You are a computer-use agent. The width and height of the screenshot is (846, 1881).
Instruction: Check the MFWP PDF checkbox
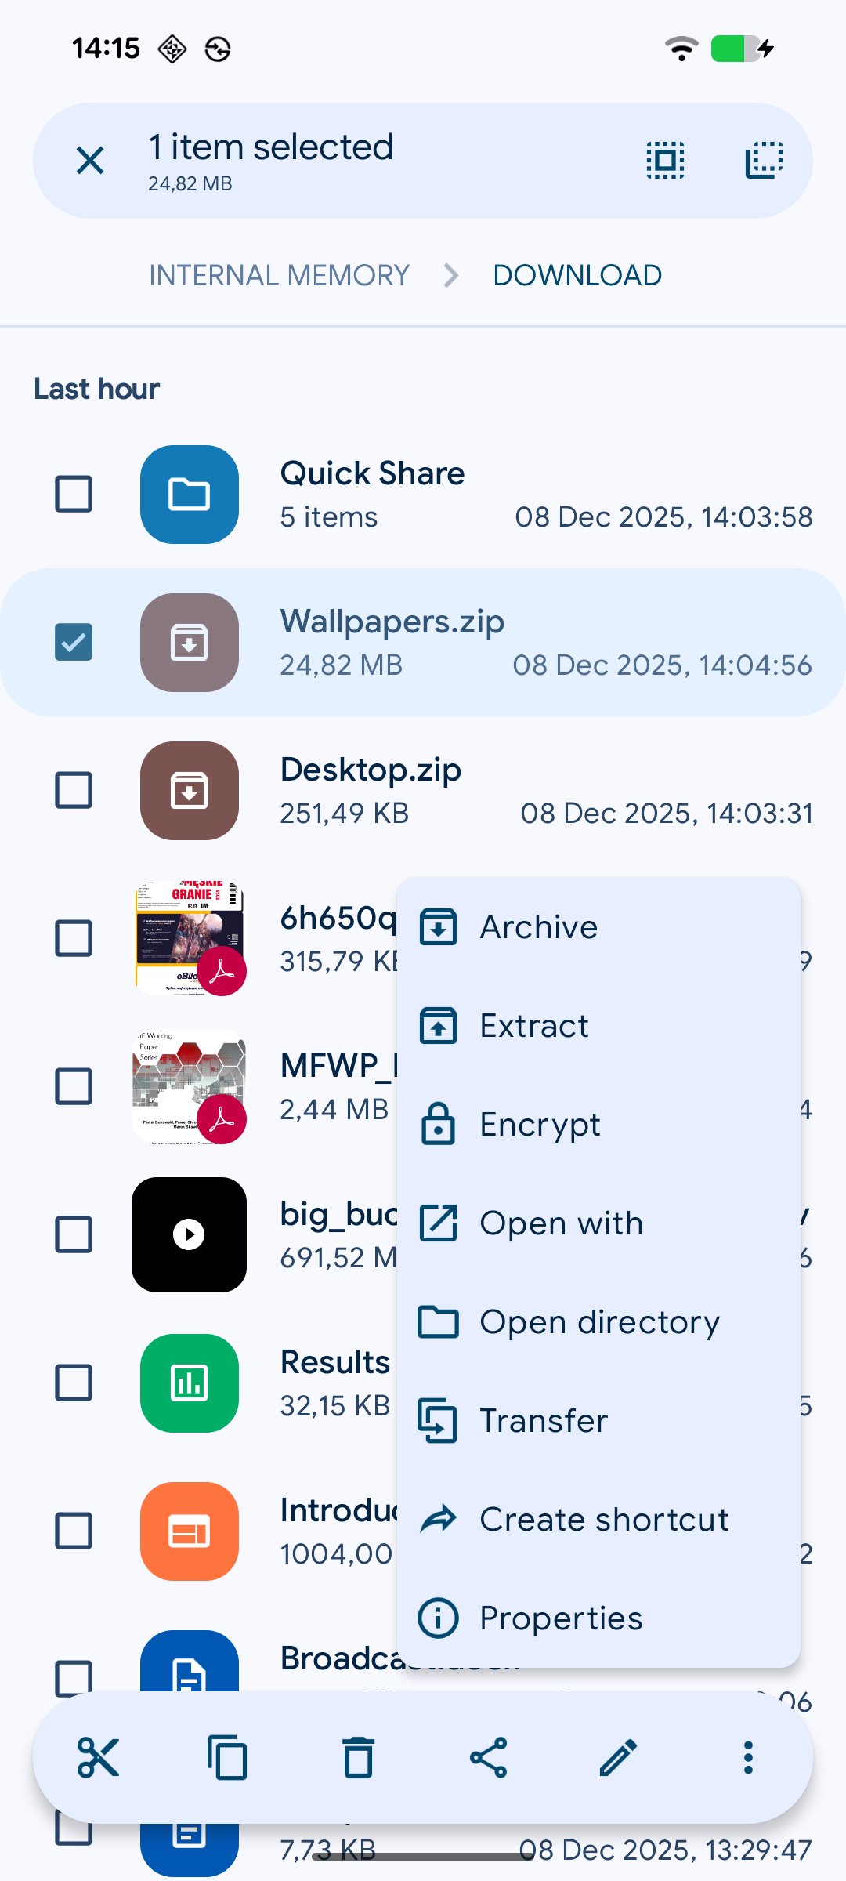coord(74,1086)
